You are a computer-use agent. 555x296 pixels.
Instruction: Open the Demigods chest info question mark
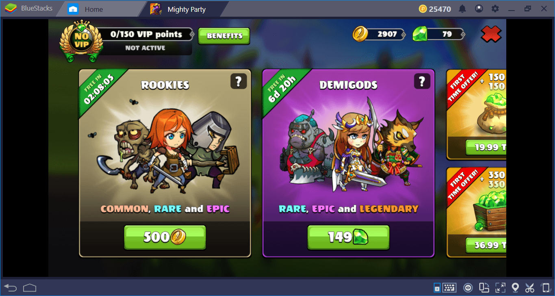point(422,81)
